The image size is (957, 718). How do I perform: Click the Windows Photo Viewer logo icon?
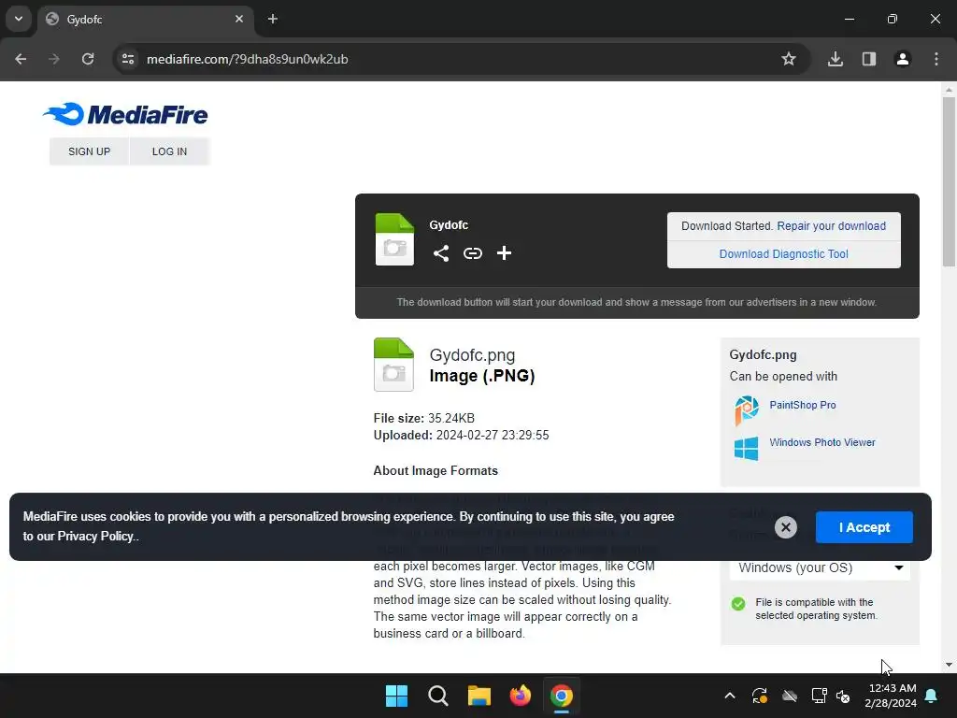[x=746, y=448]
